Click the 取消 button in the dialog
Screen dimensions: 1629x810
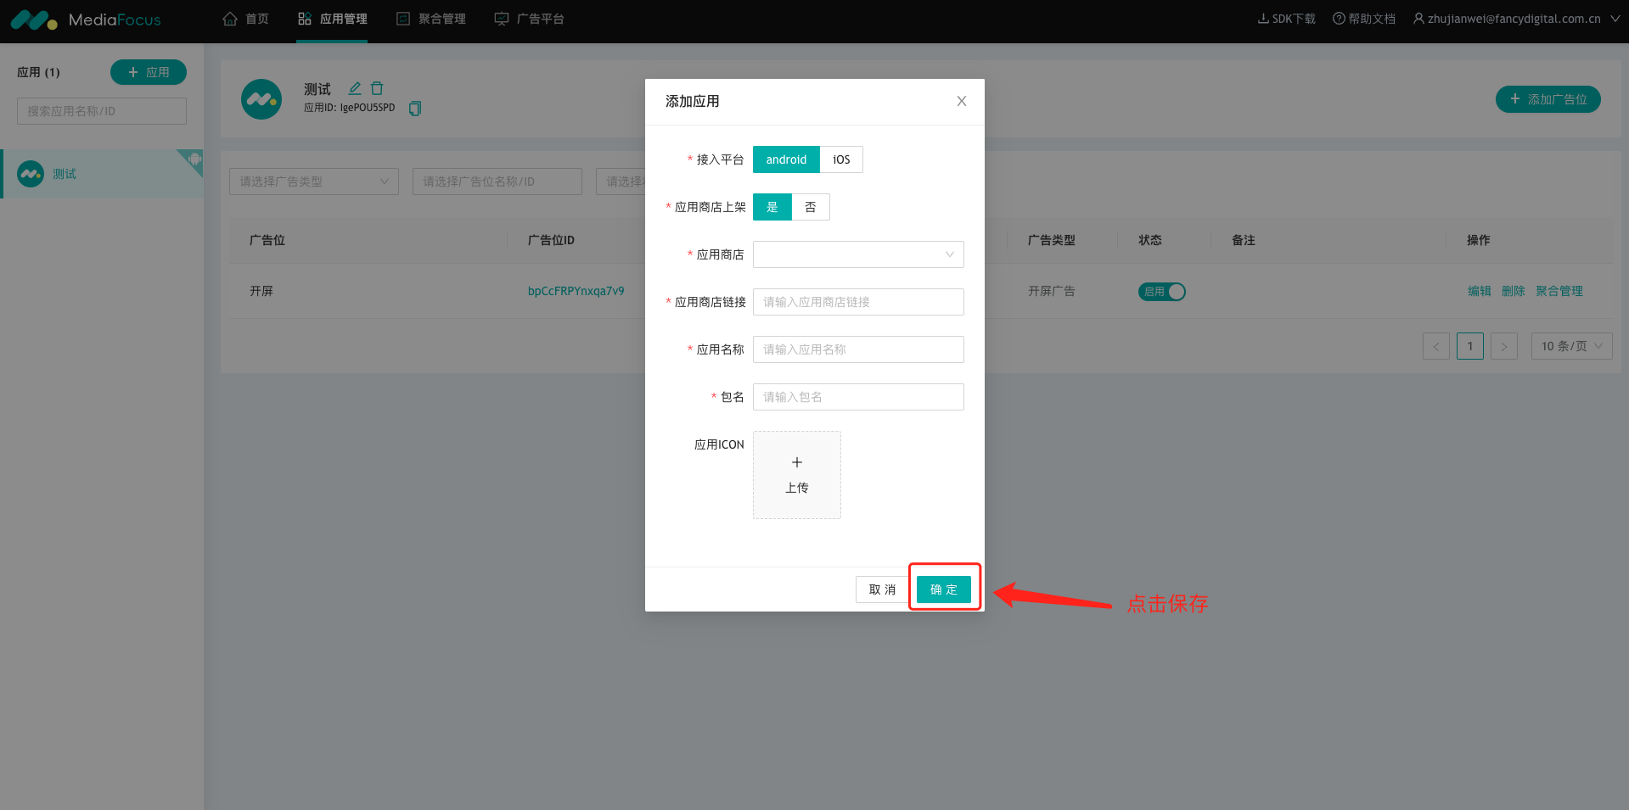882,589
